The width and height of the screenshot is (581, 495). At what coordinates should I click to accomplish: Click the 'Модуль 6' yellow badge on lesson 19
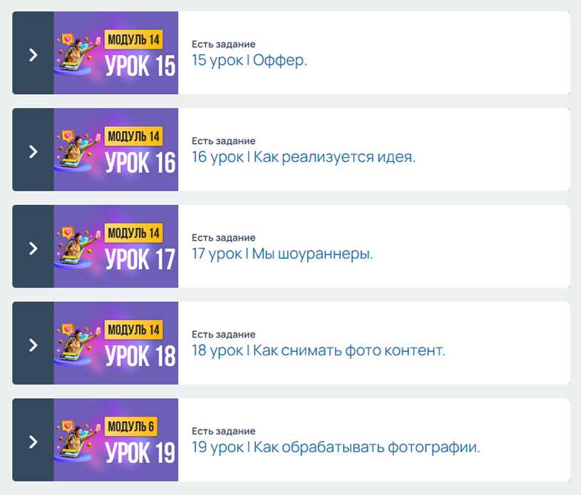click(x=130, y=427)
